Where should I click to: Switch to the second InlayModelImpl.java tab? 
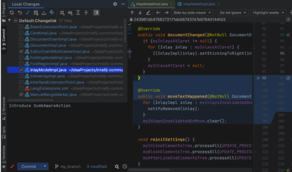196,4
